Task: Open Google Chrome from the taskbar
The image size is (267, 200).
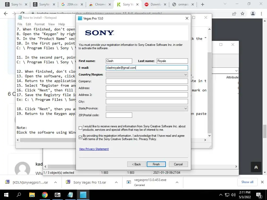Action: click(x=45, y=195)
